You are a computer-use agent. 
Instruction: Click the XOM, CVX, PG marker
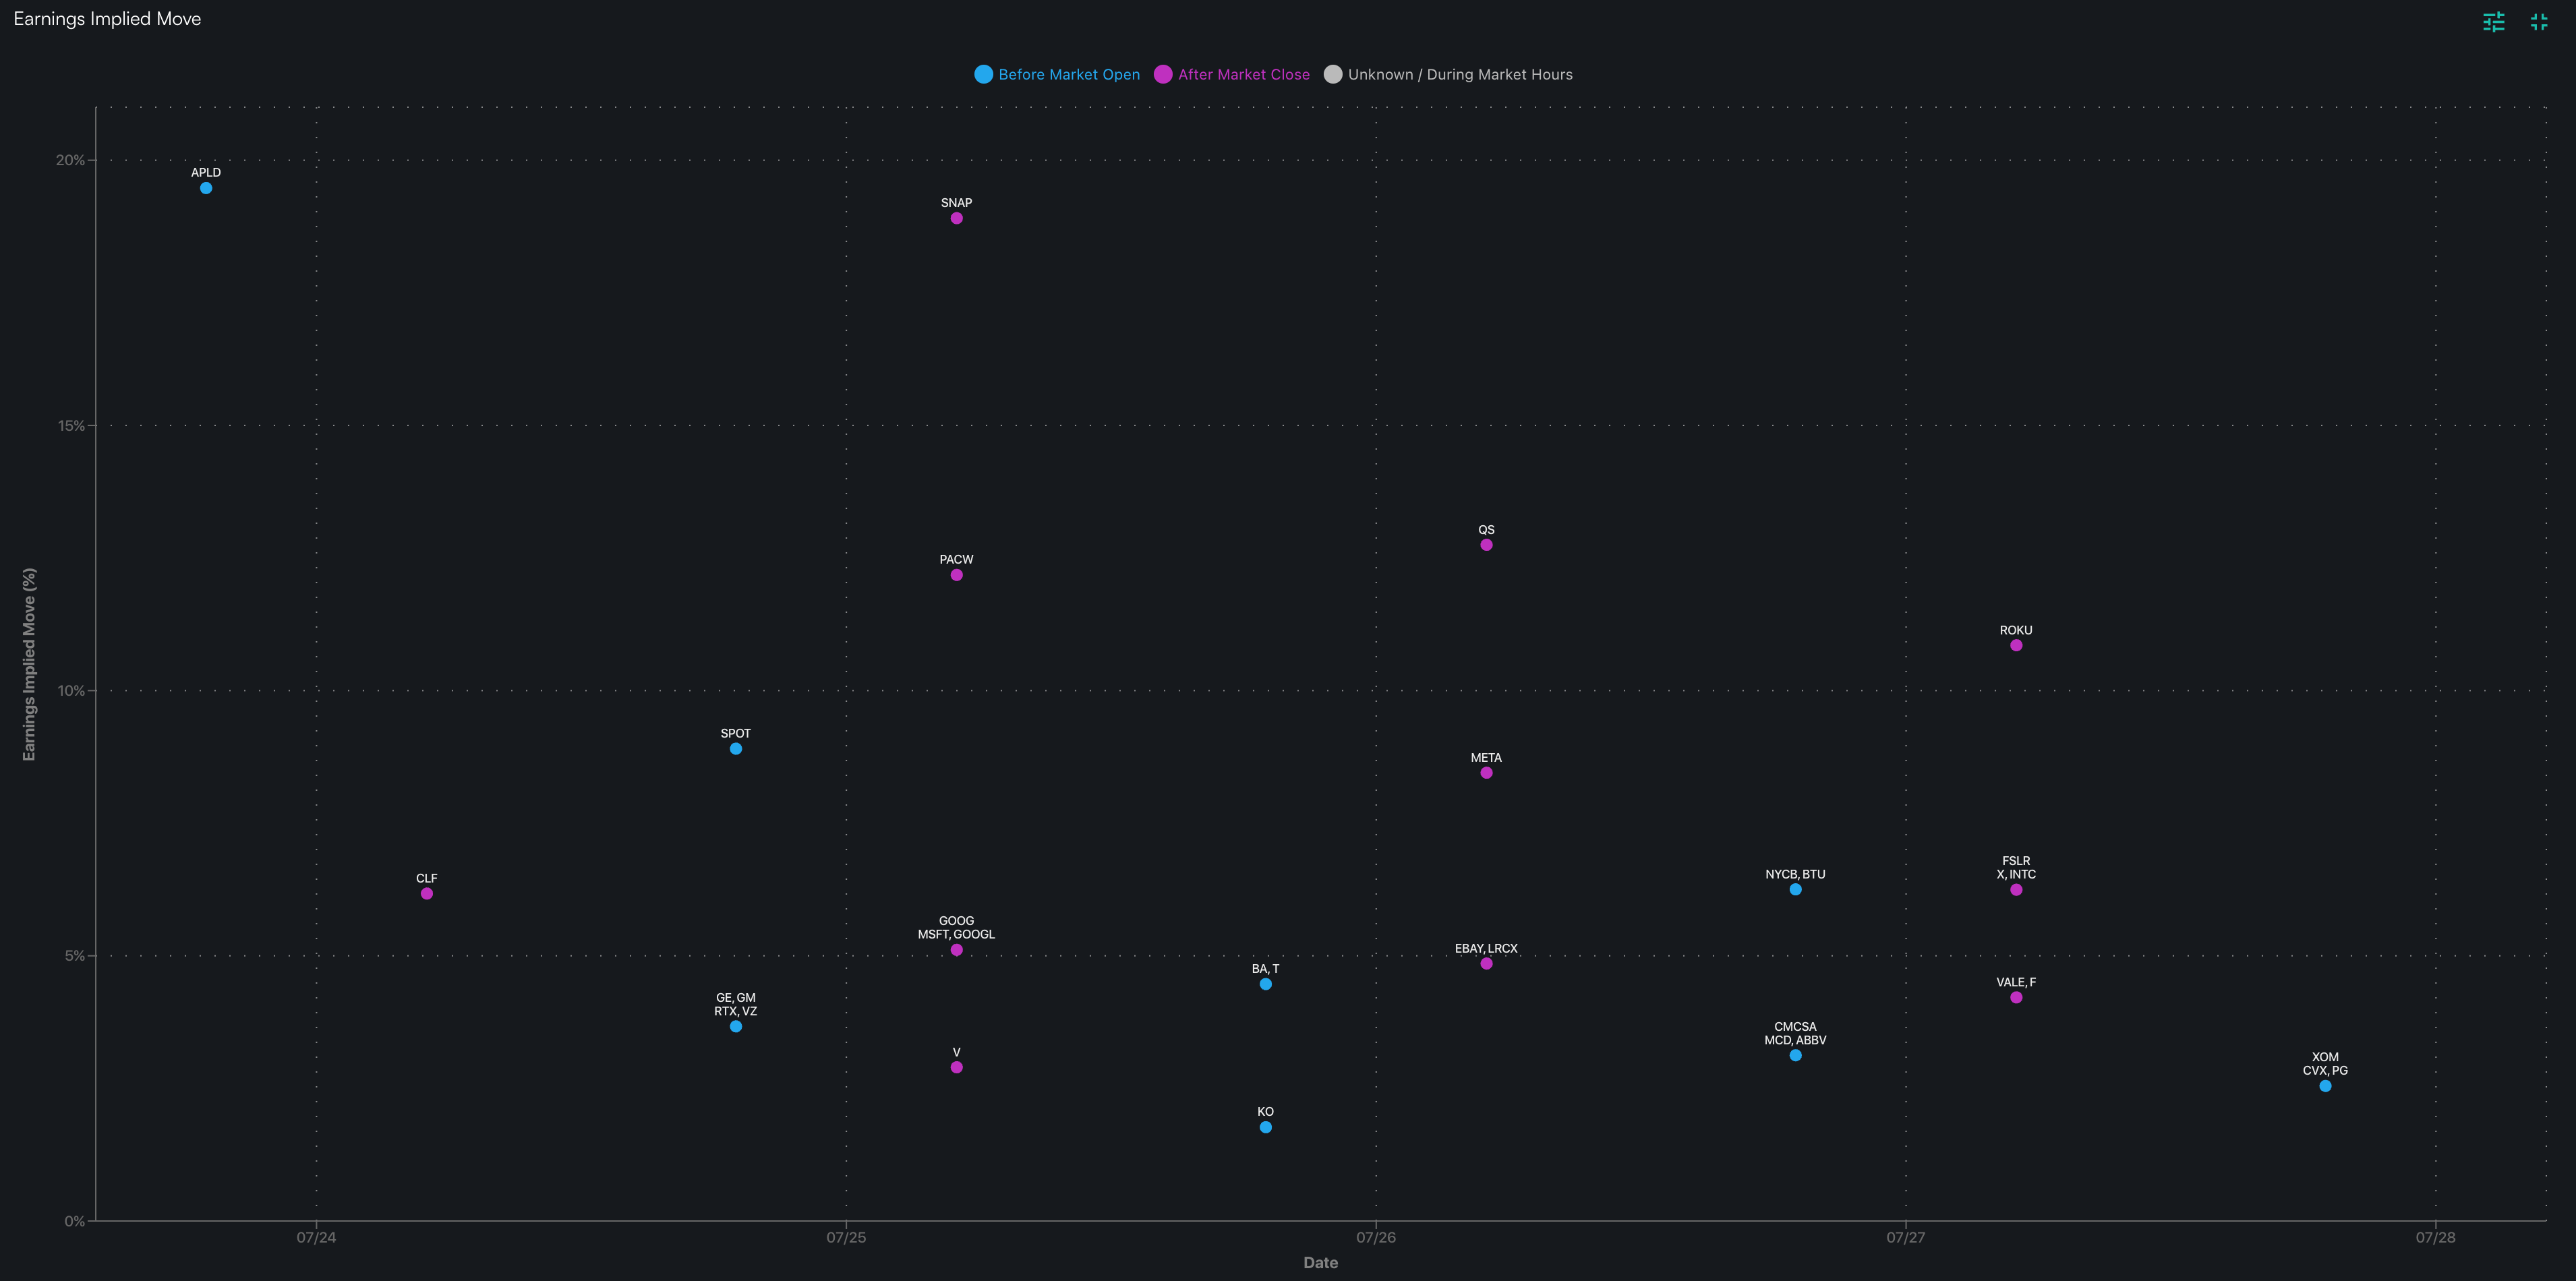pos(2325,1086)
